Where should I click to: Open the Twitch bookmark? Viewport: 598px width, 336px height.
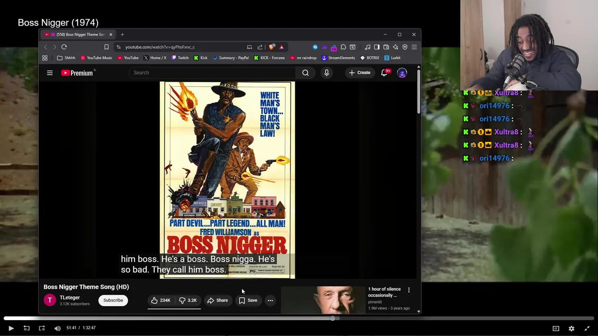click(180, 58)
